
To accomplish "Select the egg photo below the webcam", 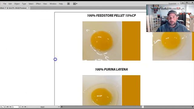I will pyautogui.click(x=172, y=46).
